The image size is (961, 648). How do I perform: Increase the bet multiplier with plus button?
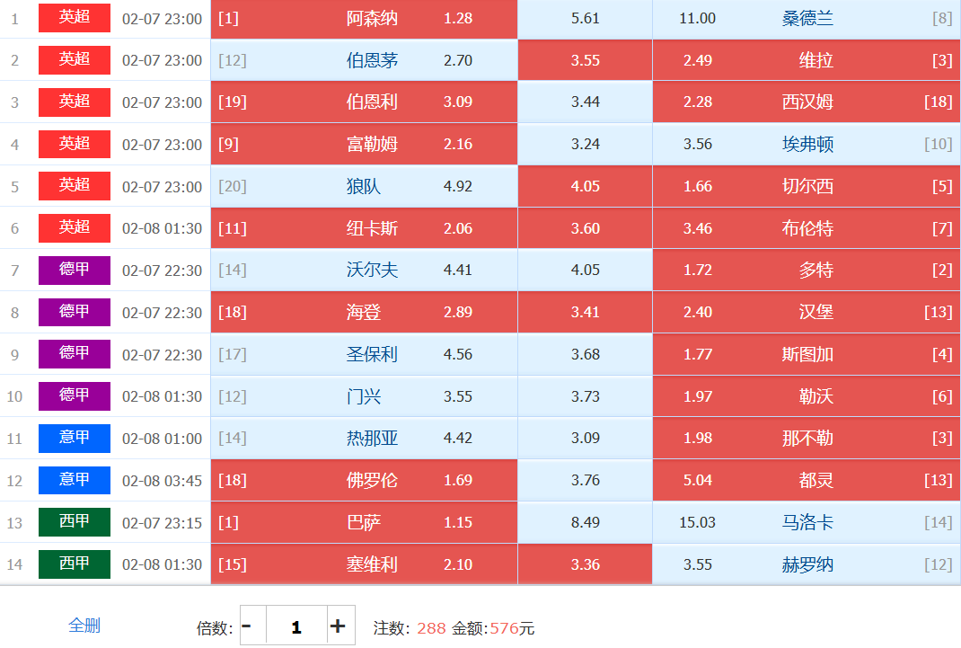338,626
